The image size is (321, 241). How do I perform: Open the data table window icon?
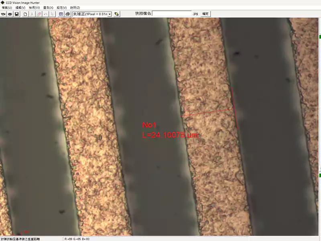coord(61,14)
